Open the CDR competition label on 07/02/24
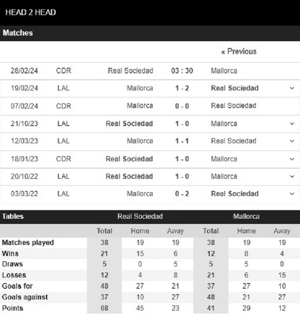The height and width of the screenshot is (317, 300). (x=63, y=106)
